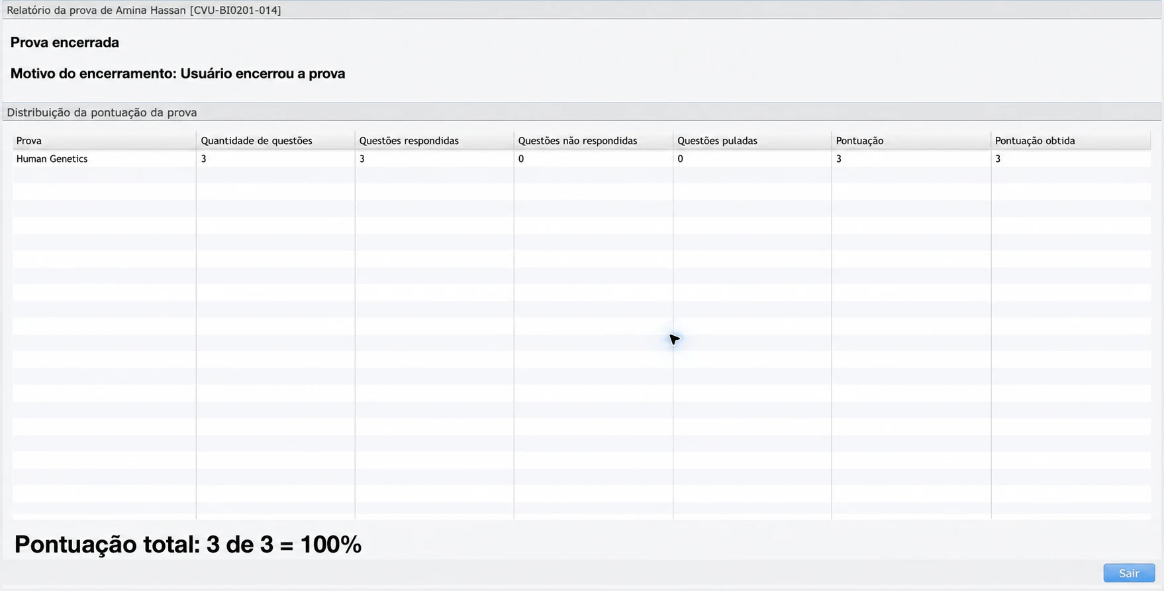Select the Human Genetics row cell

tap(104, 159)
